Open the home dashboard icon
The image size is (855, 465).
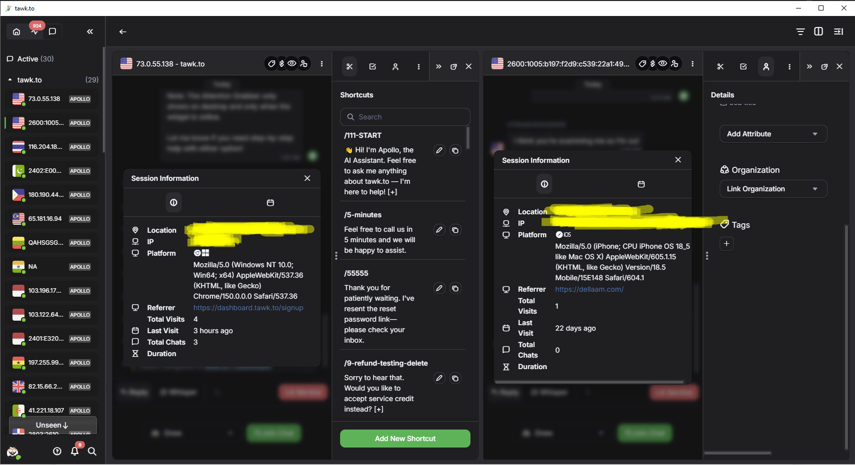[x=16, y=32]
